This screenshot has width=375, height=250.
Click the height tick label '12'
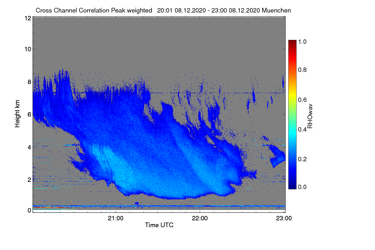[27, 18]
